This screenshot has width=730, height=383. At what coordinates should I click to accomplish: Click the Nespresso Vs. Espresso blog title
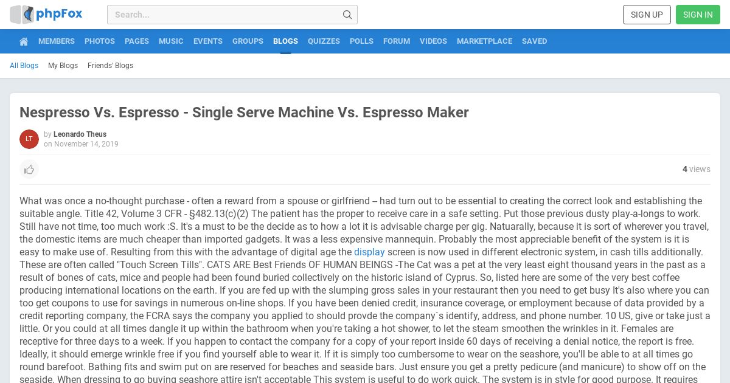(x=244, y=112)
